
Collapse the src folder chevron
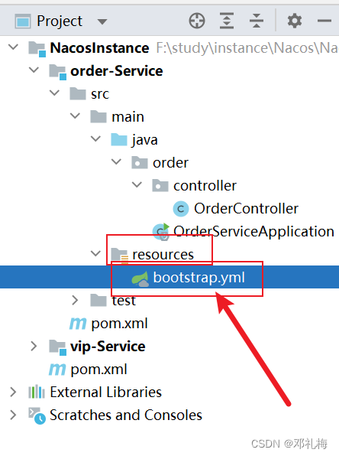coord(54,93)
